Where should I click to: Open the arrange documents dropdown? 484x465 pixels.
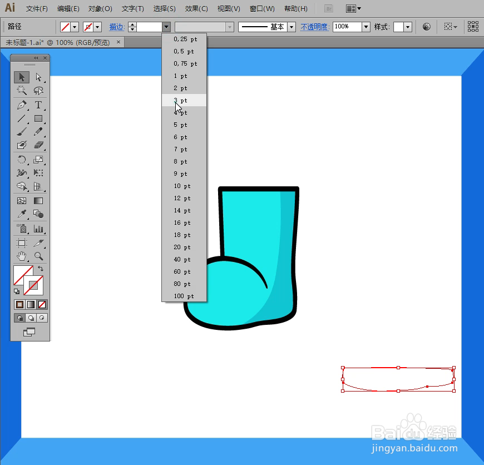coord(354,9)
